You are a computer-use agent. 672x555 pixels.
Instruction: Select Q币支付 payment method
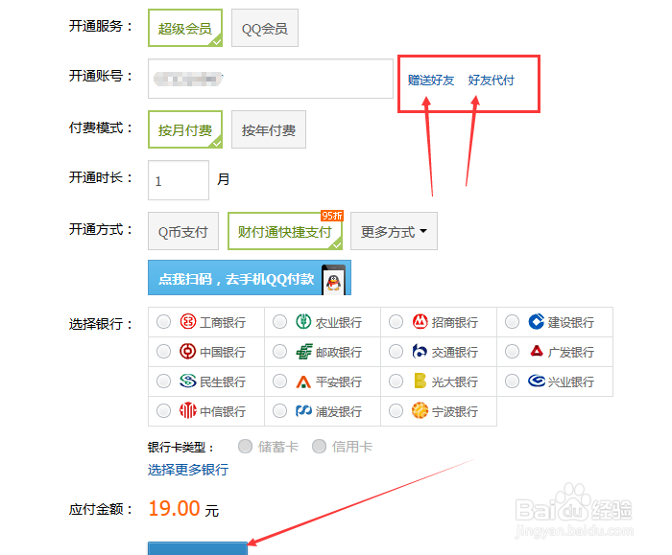click(x=183, y=231)
